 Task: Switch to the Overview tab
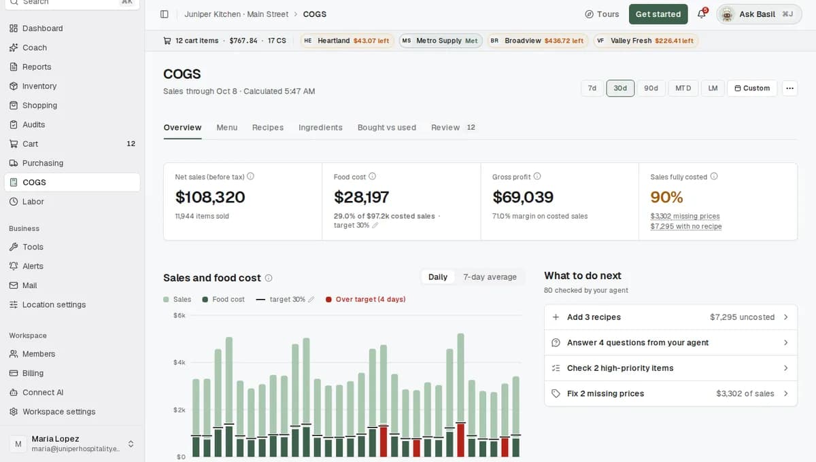[182, 128]
